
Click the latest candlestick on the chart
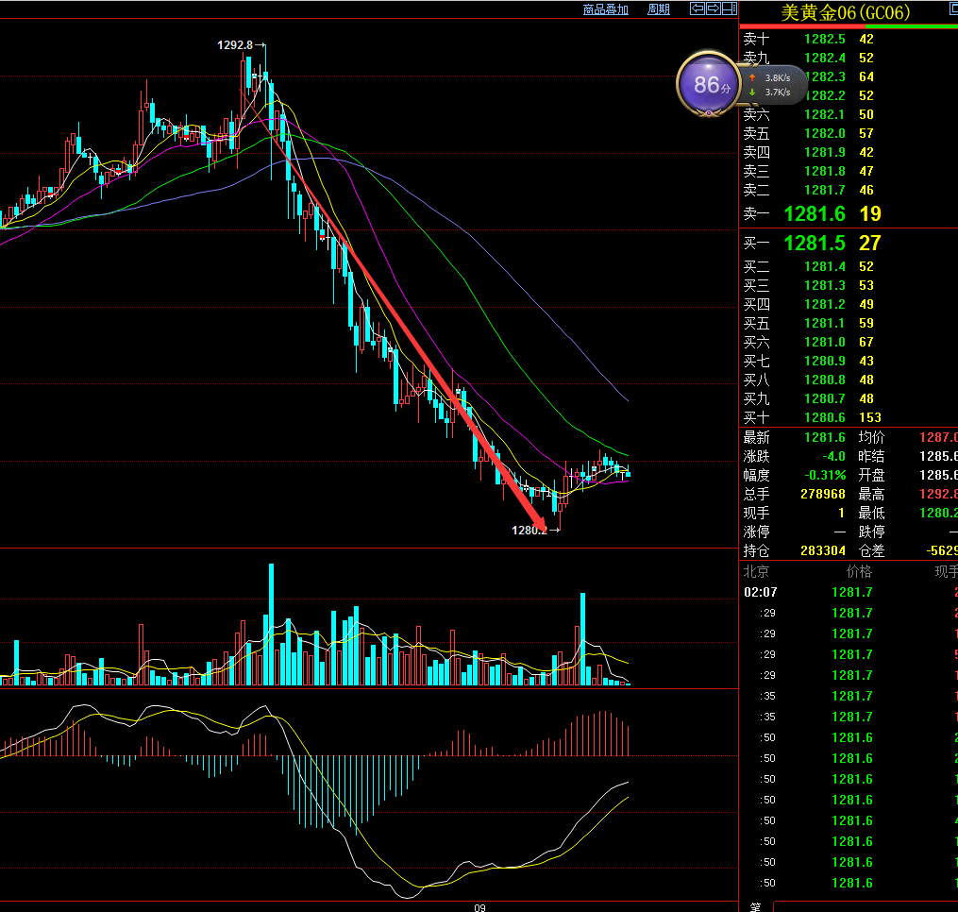(x=628, y=472)
